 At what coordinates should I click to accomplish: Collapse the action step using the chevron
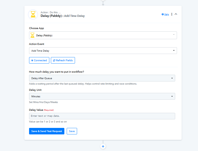176,14
